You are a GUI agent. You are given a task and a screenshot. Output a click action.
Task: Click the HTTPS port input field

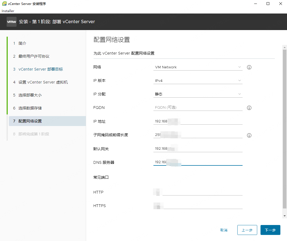198,206
